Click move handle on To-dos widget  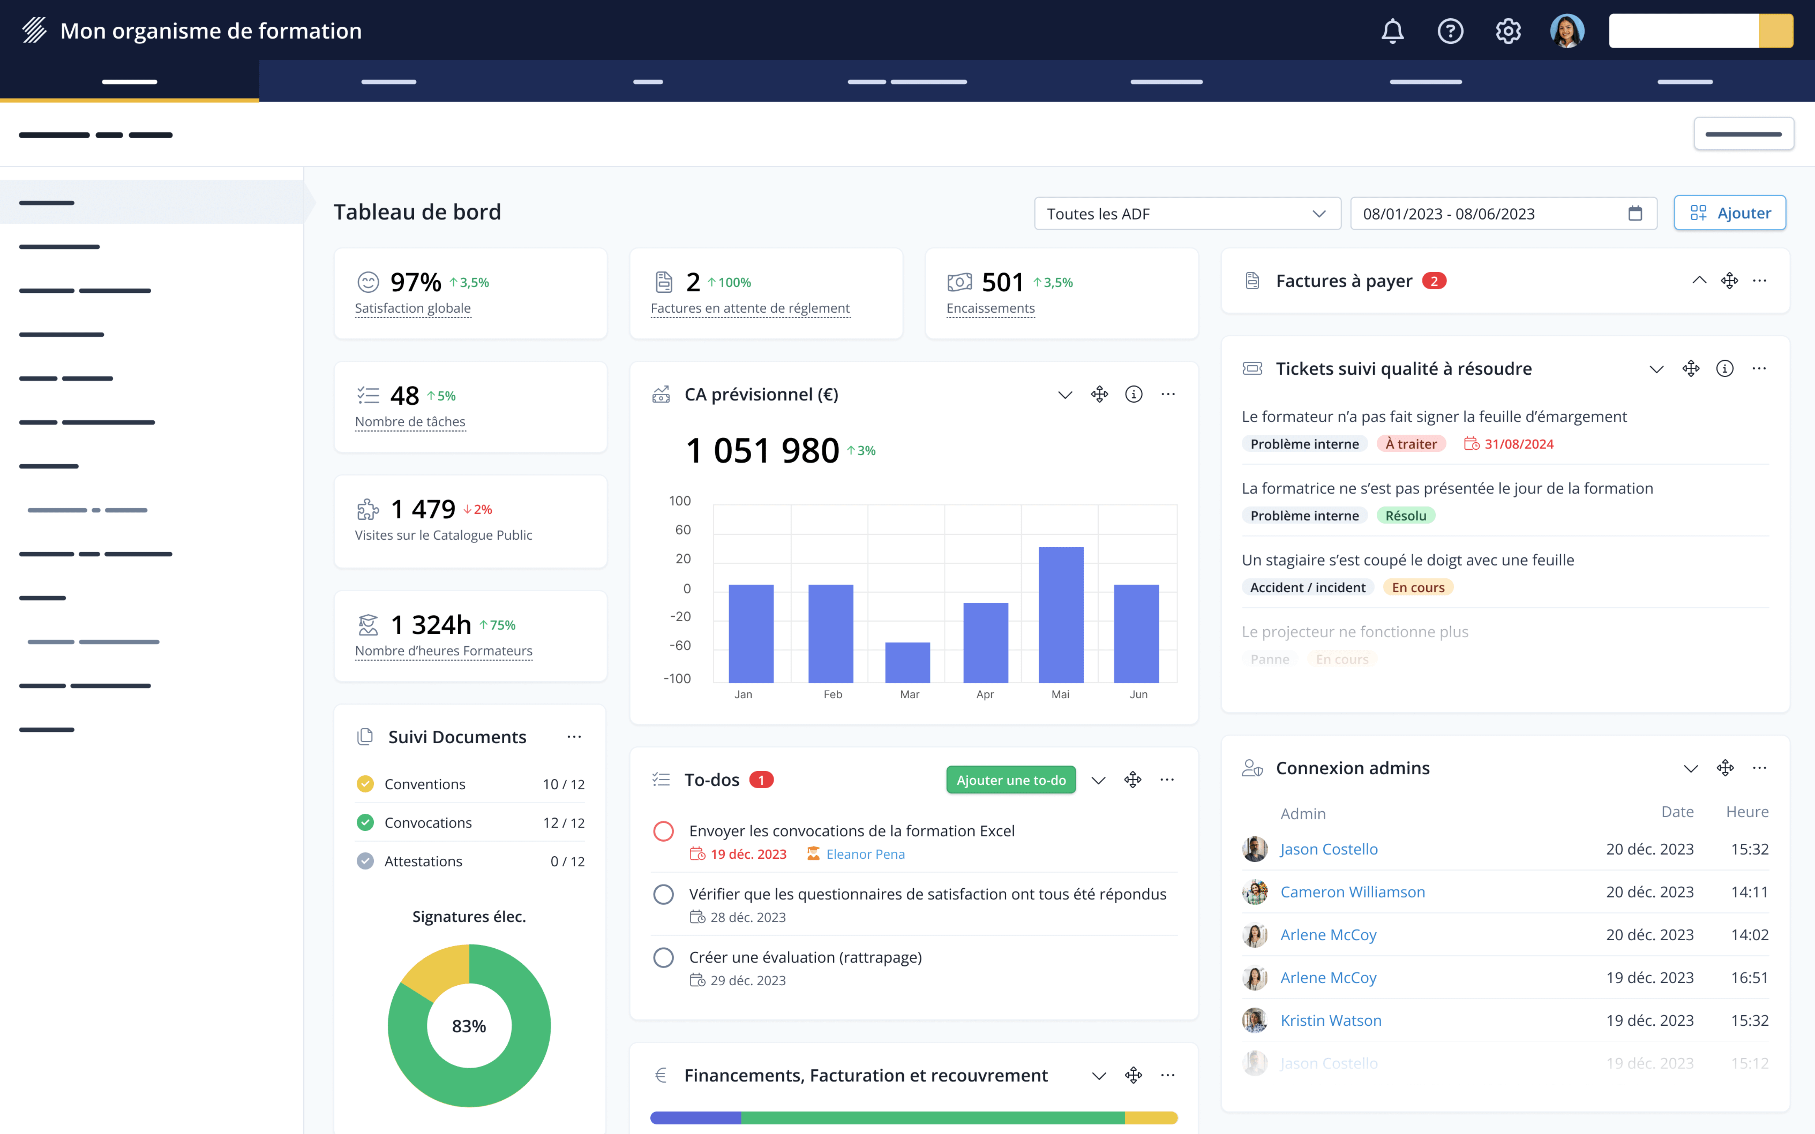[x=1132, y=780]
